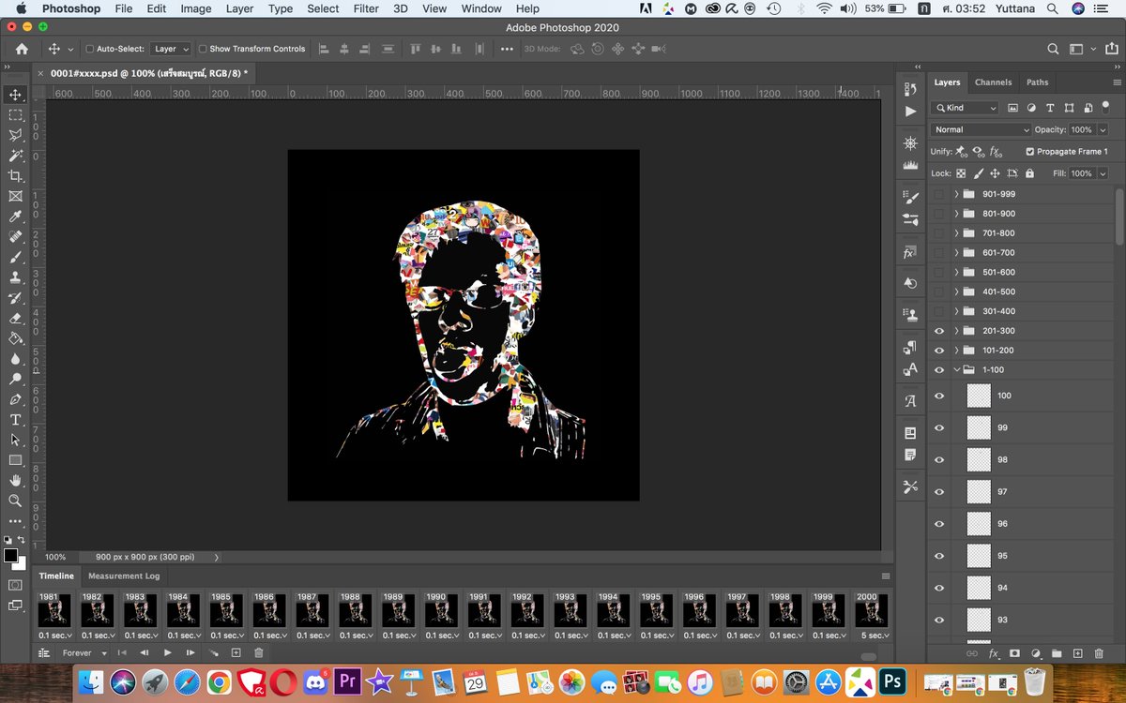Play the timeline animation

168,652
